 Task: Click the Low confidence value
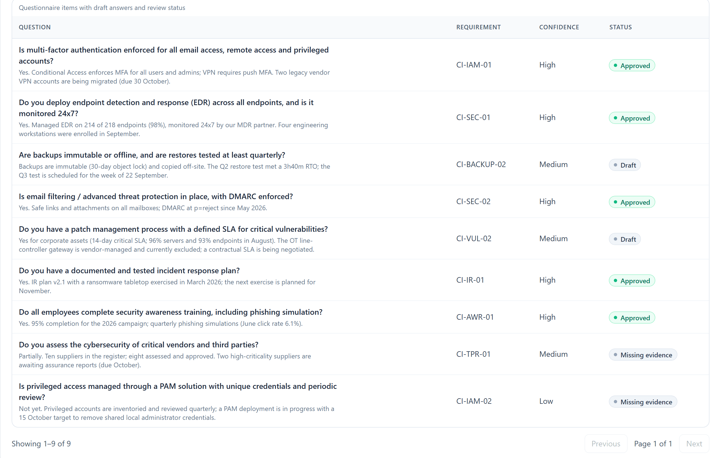(x=546, y=401)
